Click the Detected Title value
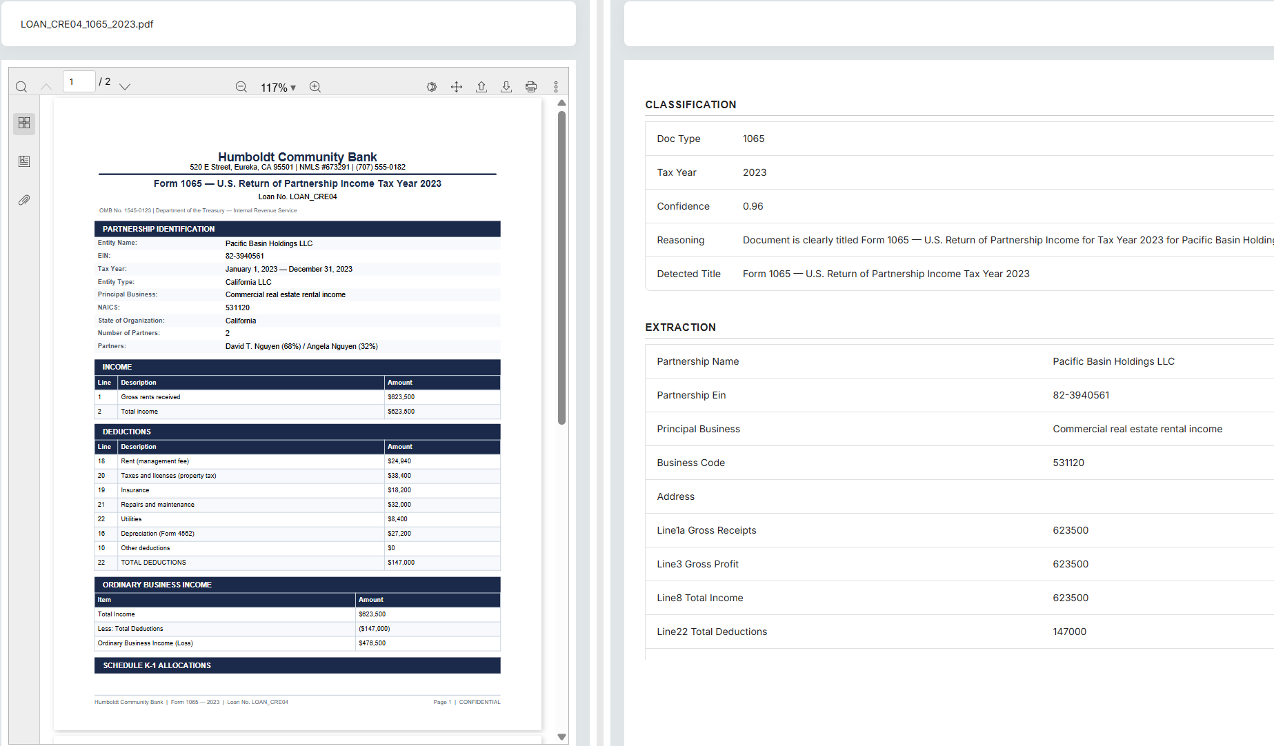 (x=886, y=274)
